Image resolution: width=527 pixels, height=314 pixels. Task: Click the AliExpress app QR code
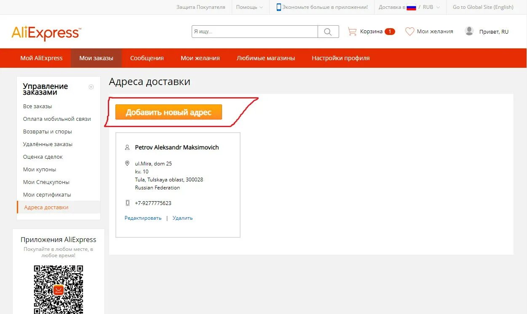[x=59, y=290]
